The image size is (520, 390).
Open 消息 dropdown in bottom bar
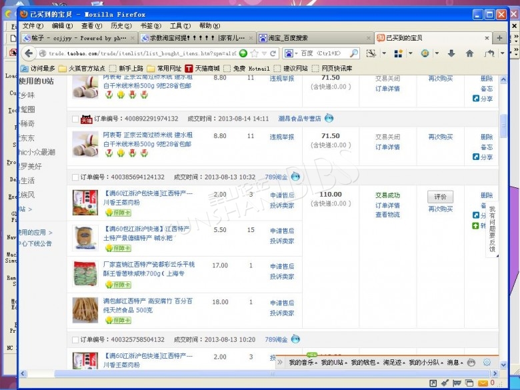click(455, 363)
